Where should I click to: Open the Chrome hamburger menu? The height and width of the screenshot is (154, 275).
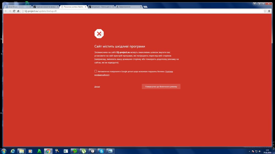click(269, 11)
